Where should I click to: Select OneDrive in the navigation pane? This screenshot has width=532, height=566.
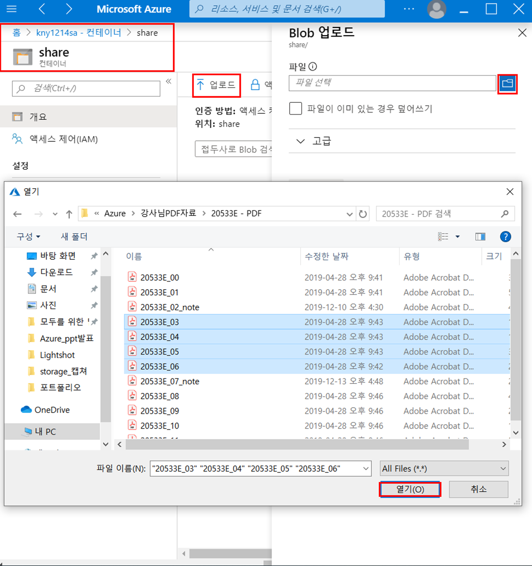click(52, 410)
